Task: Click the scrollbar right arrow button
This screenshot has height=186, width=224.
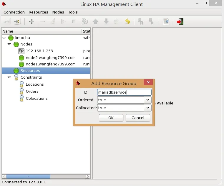Action: [88, 176]
